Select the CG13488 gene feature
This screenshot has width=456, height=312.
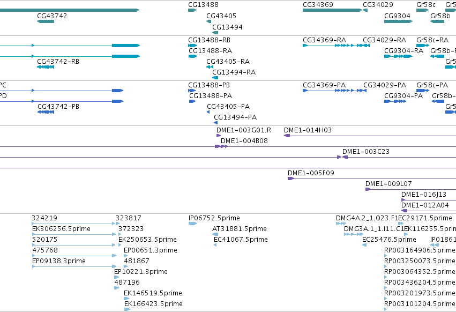[x=192, y=10]
